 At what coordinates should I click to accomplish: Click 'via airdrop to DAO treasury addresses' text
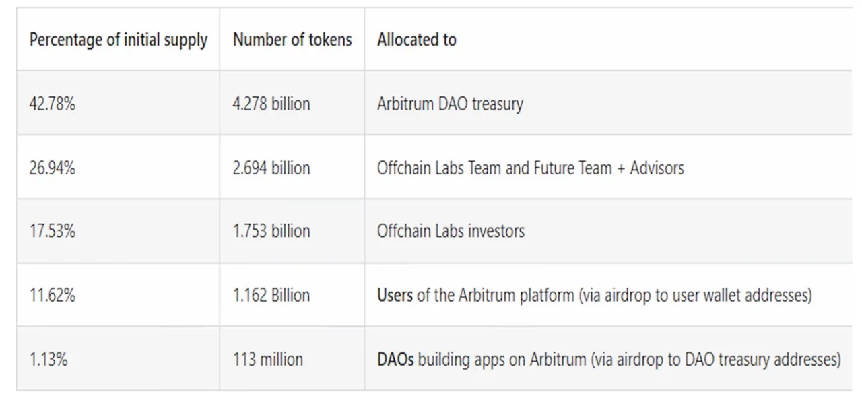click(716, 360)
